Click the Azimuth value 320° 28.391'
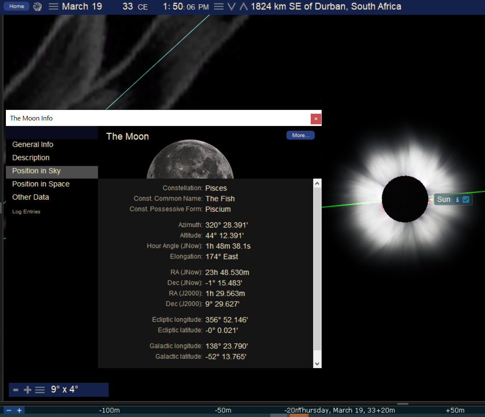485x417 pixels. coord(227,225)
